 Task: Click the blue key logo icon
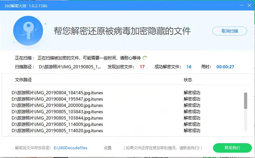pyautogui.click(x=28, y=31)
